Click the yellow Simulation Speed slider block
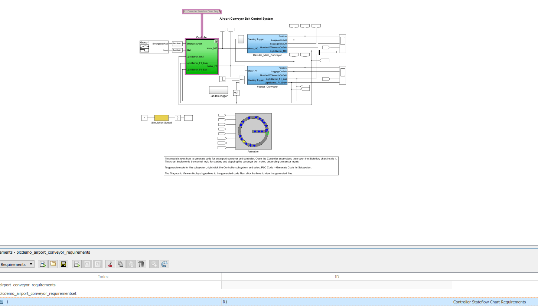The image size is (538, 306). [162, 118]
